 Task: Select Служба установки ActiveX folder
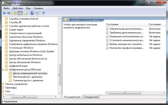click(x=24, y=19)
